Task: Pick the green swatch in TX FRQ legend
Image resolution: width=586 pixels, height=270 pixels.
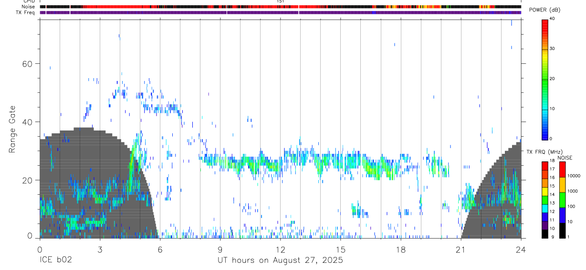Action: pos(545,200)
